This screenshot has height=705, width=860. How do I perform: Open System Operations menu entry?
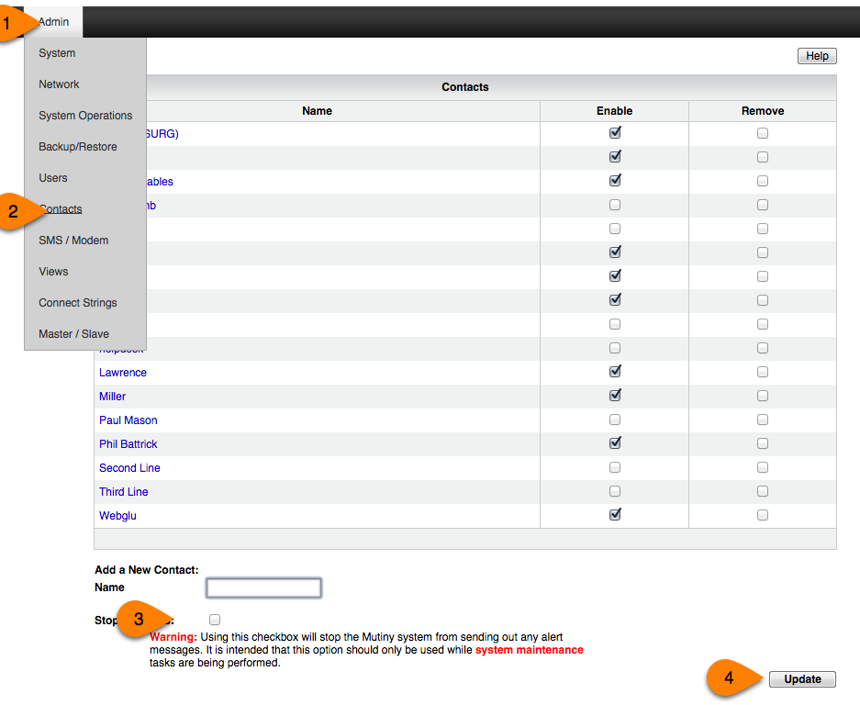coord(85,116)
